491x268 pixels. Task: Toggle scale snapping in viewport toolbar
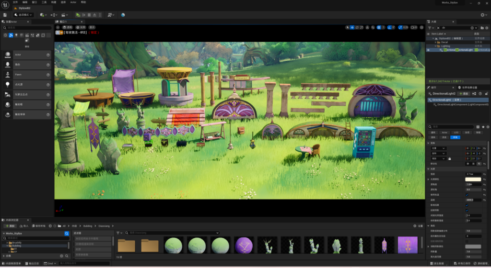[x=400, y=27]
